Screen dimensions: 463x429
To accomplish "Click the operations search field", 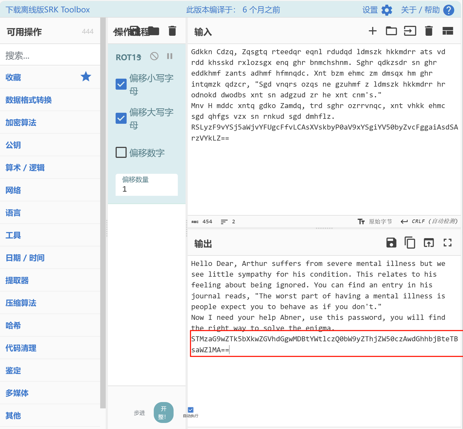I will pos(50,55).
